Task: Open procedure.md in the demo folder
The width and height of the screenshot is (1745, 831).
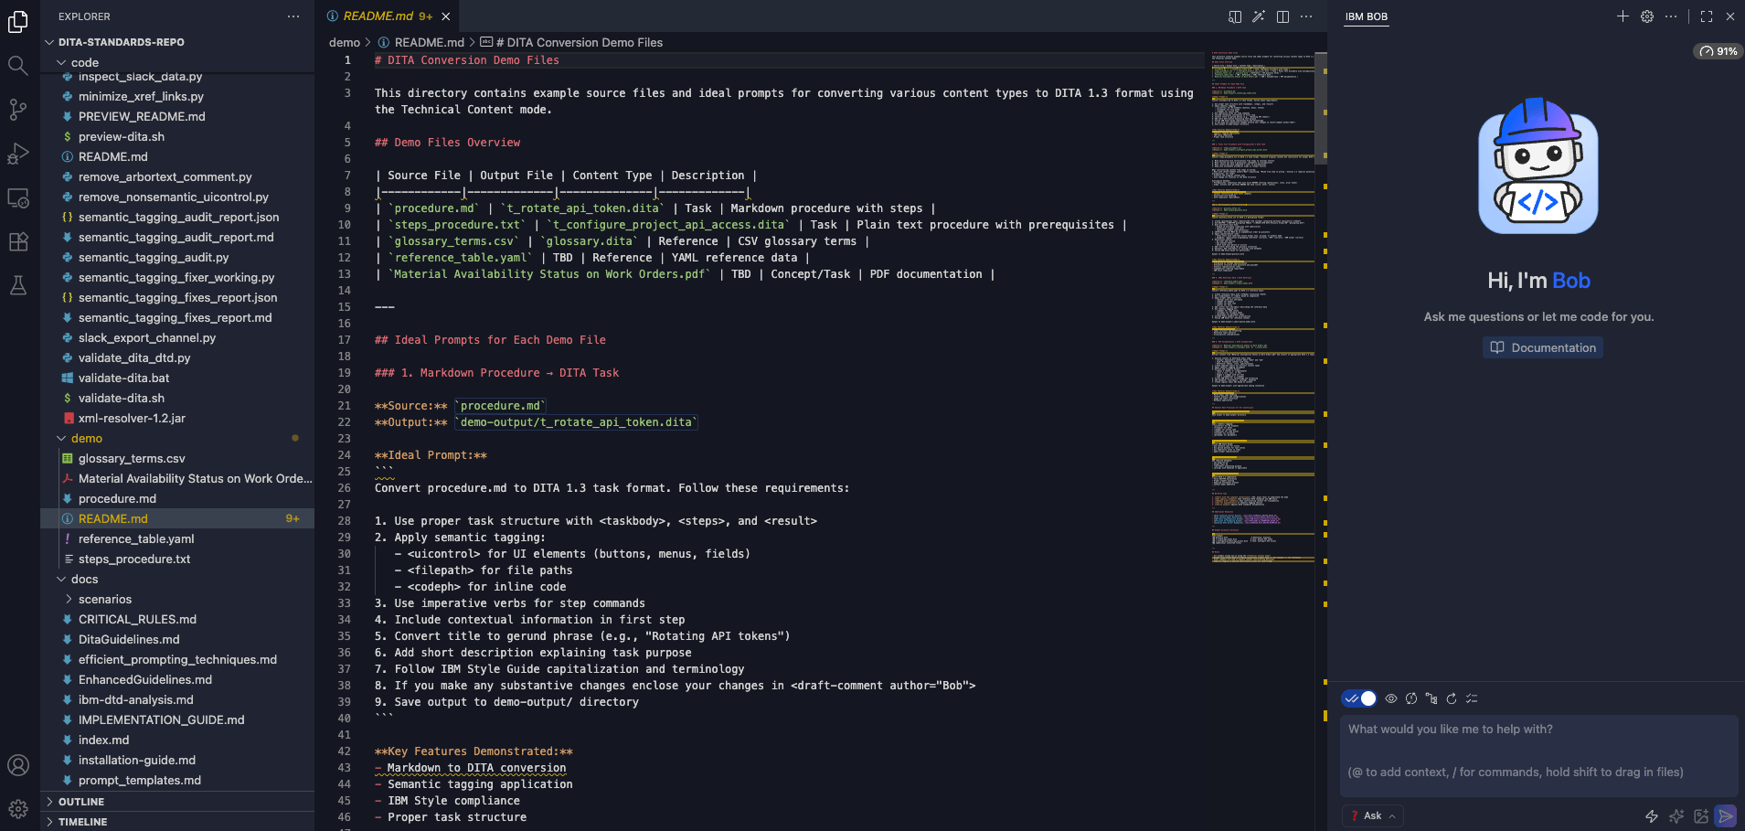Action: pyautogui.click(x=117, y=499)
